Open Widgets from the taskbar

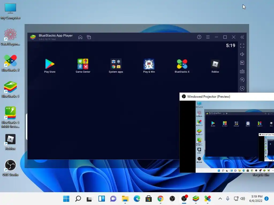pos(101,199)
